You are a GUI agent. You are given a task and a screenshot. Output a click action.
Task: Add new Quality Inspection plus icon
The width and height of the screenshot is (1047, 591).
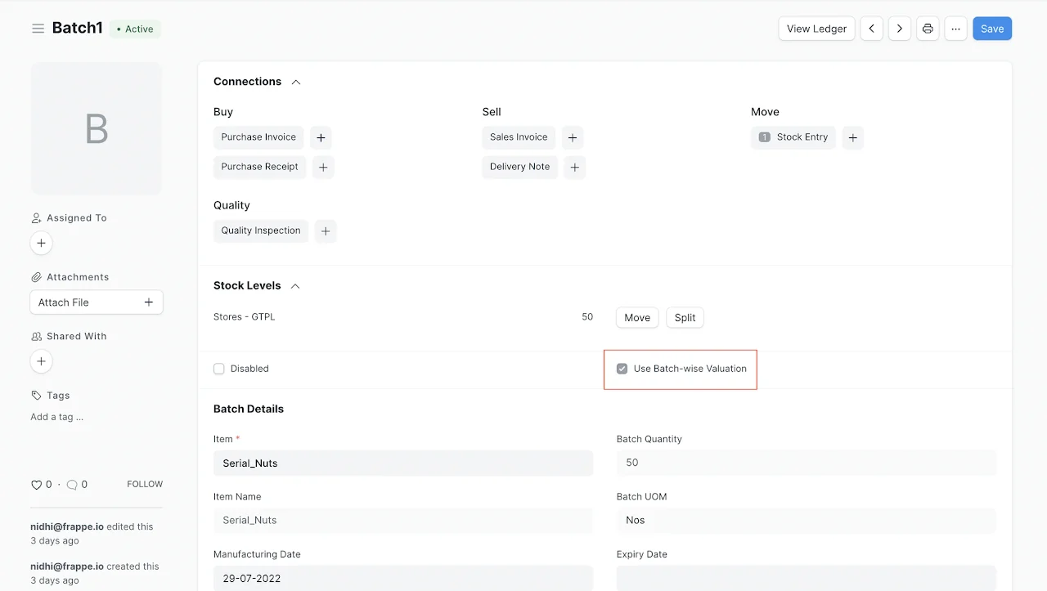tap(326, 231)
